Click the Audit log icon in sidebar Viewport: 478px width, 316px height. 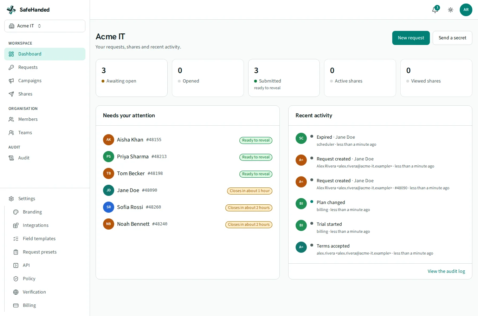point(11,158)
